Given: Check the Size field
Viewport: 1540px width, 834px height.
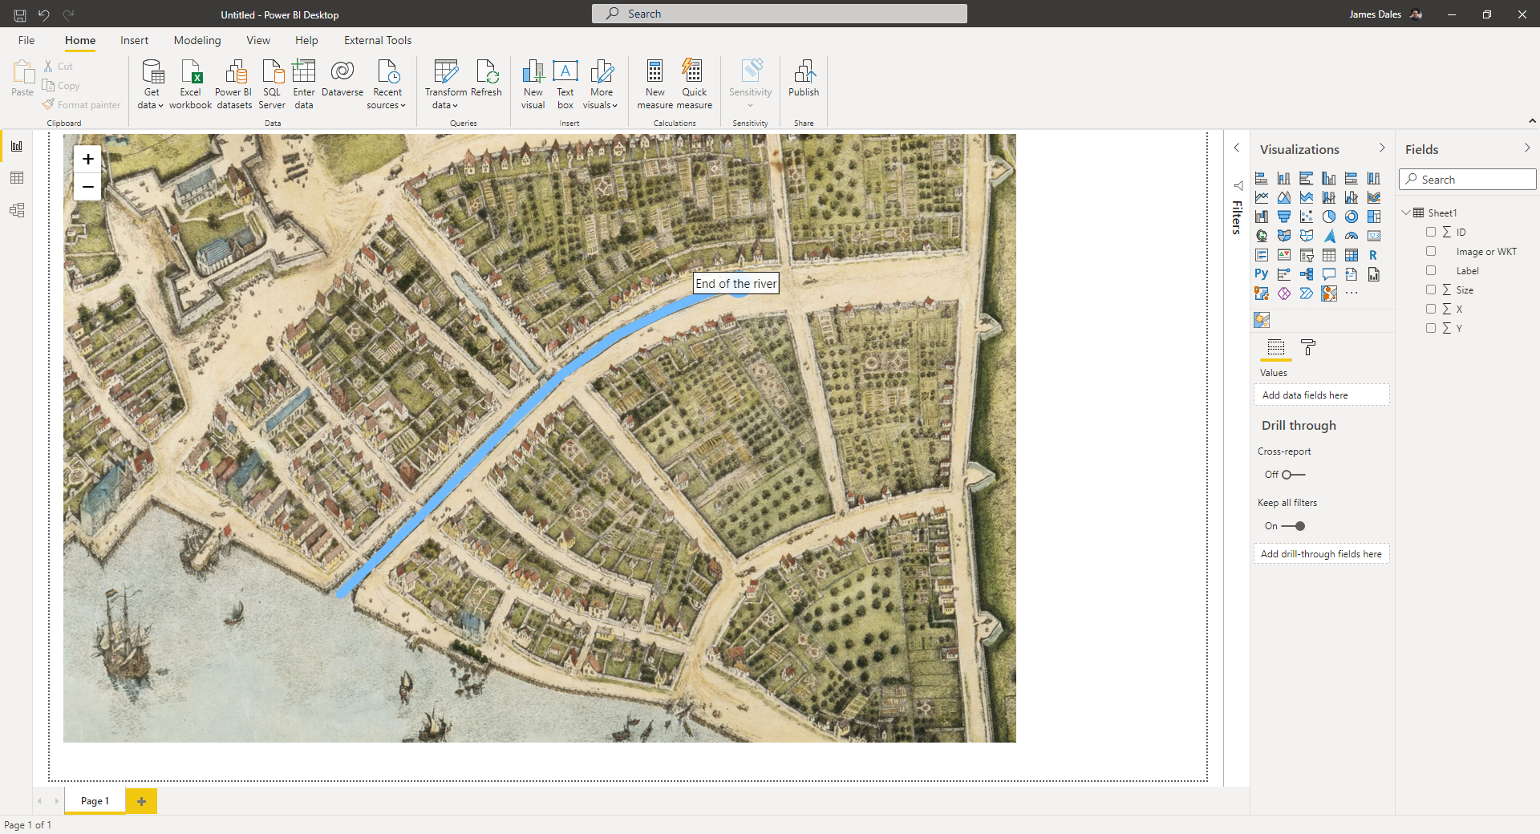Looking at the screenshot, I should 1431,289.
